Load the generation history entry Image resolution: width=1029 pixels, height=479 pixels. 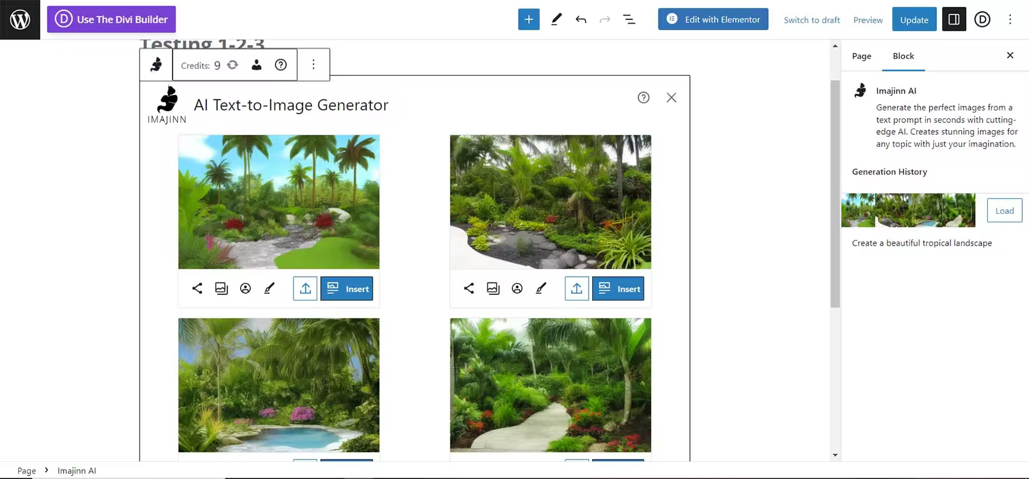click(1004, 210)
